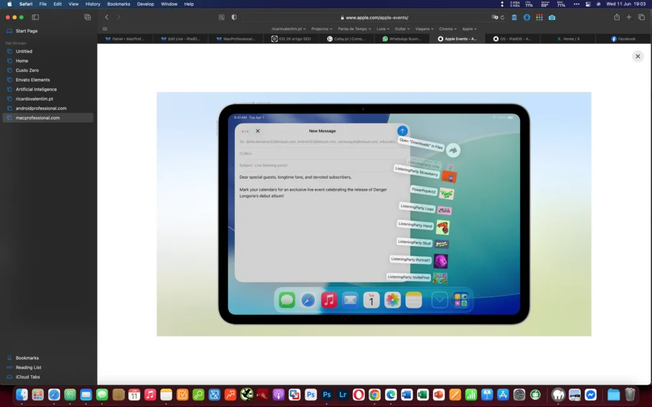Open Photoshop from the Dock

tap(327, 395)
